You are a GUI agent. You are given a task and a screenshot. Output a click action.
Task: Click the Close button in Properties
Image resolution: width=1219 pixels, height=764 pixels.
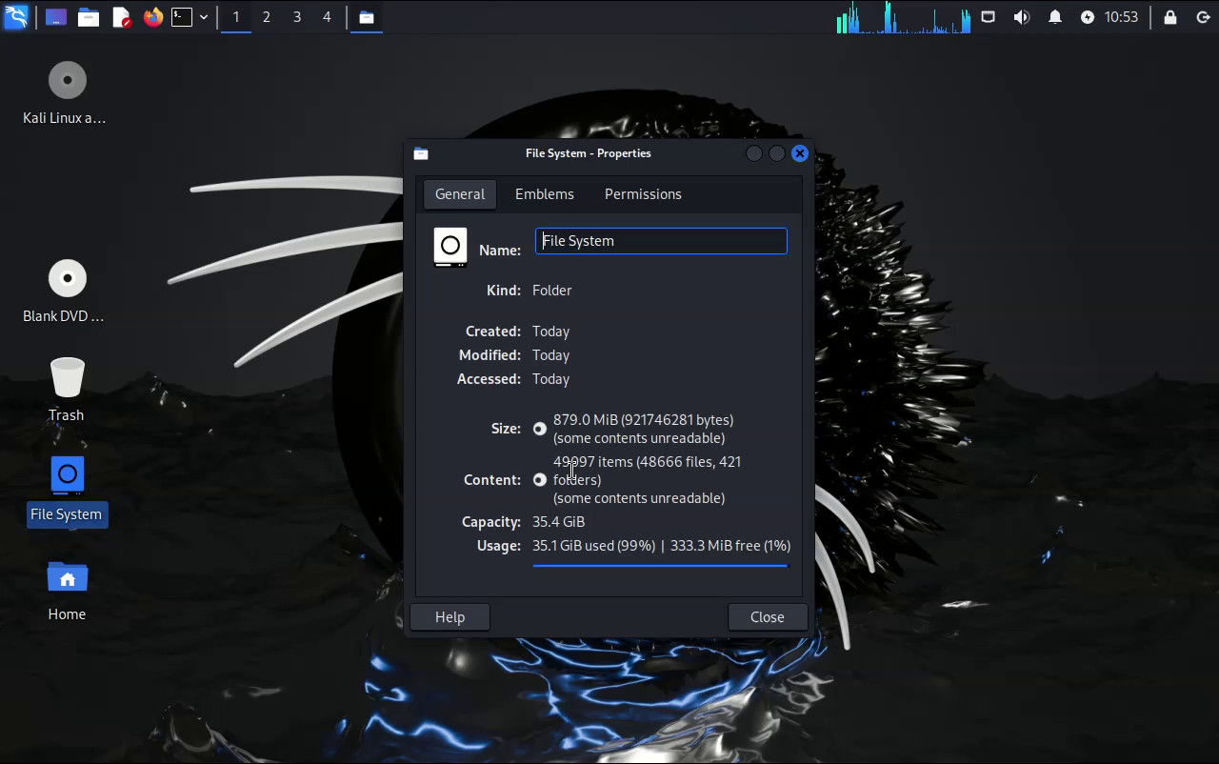pyautogui.click(x=767, y=617)
